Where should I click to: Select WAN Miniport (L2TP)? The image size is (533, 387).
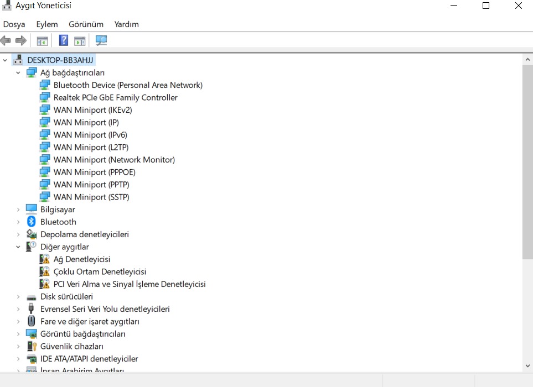click(91, 147)
